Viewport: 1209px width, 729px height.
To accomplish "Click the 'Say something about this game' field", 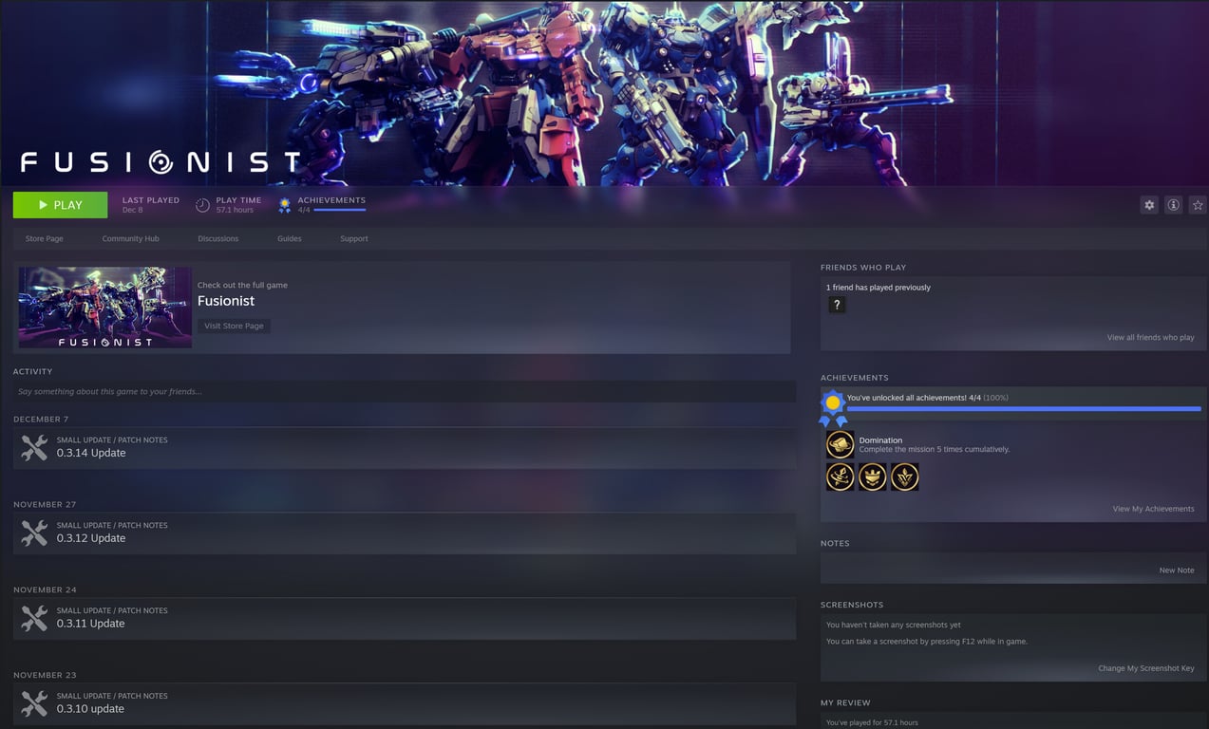I will click(403, 391).
